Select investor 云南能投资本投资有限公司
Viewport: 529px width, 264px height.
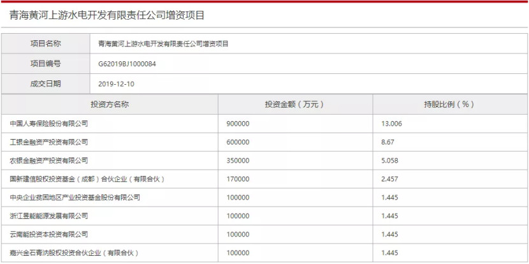(x=49, y=234)
